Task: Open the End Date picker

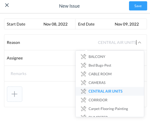Action: (111, 24)
